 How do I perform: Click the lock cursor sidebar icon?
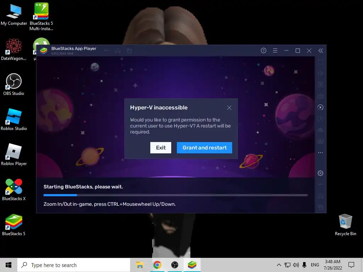click(x=320, y=85)
